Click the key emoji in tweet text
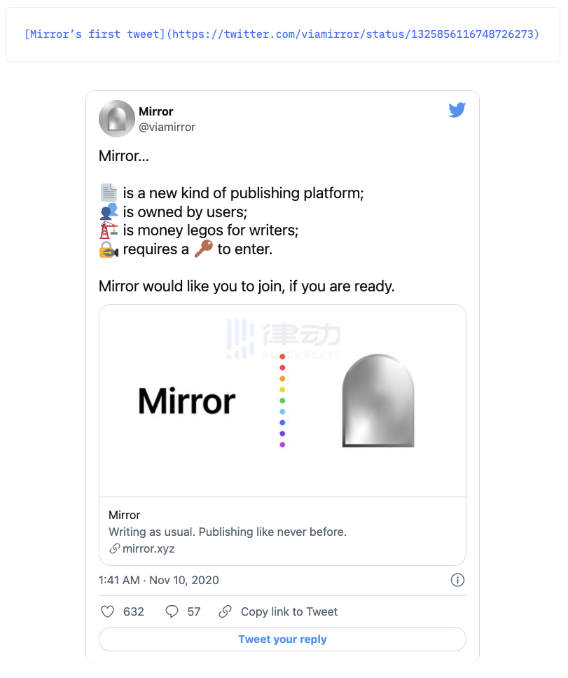568x678 pixels. 203,249
